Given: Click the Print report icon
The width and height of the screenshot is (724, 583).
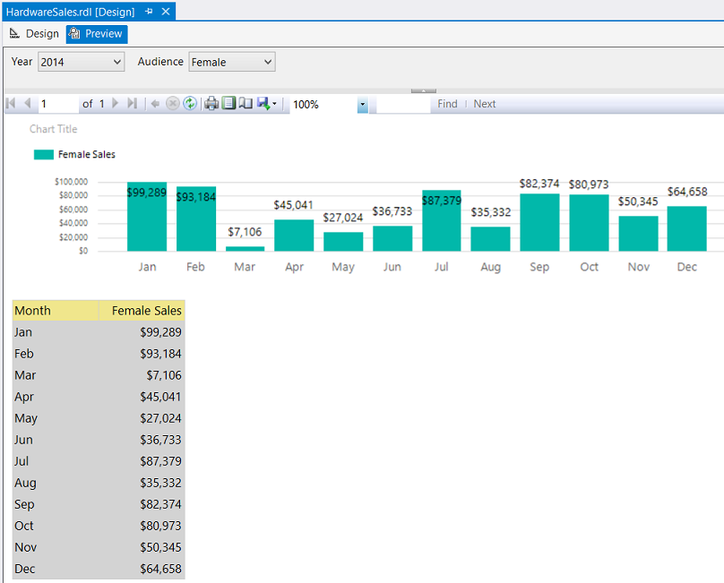Looking at the screenshot, I should (211, 104).
